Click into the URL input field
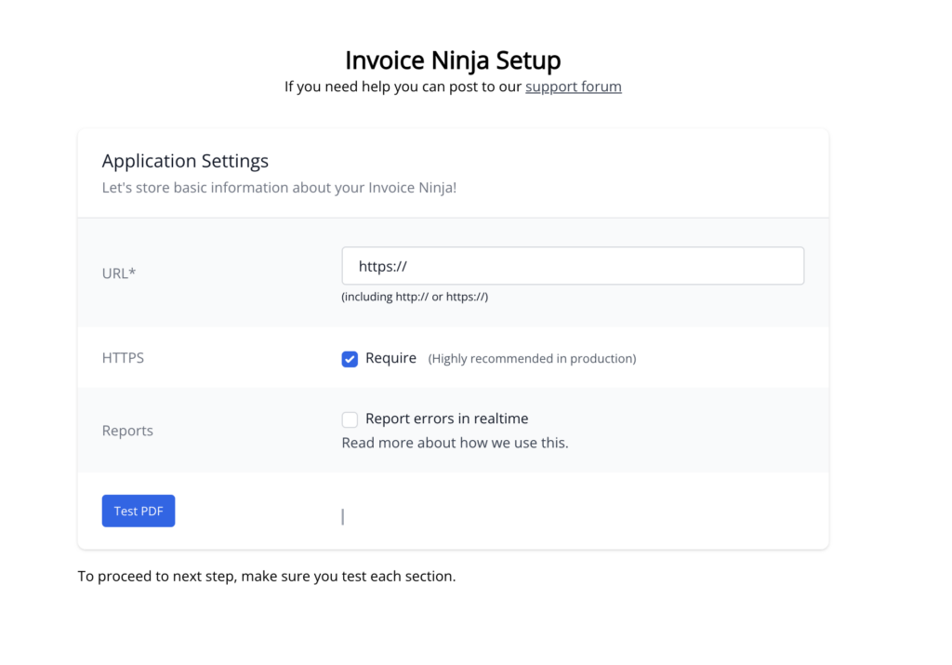Image resolution: width=952 pixels, height=665 pixels. [x=573, y=265]
